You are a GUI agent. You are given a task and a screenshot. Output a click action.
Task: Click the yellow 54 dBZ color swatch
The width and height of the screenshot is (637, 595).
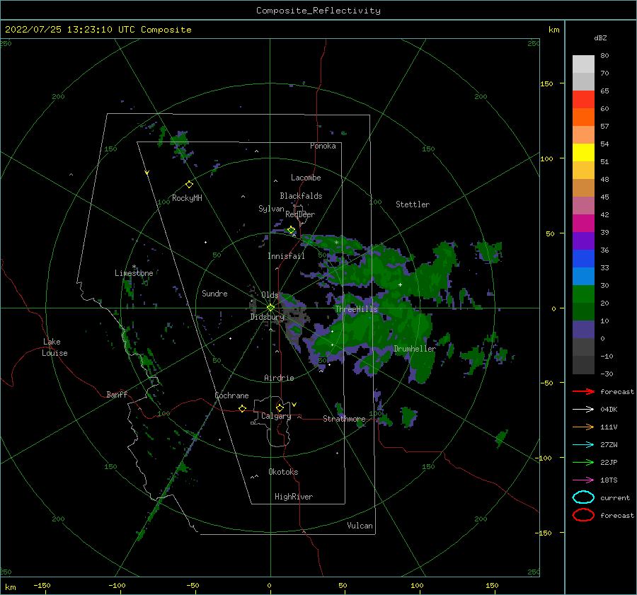[x=583, y=152]
